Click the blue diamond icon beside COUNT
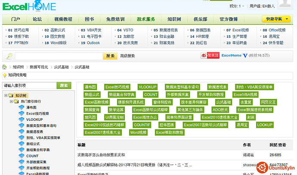This screenshot has height=175, width=297. coord(22,156)
